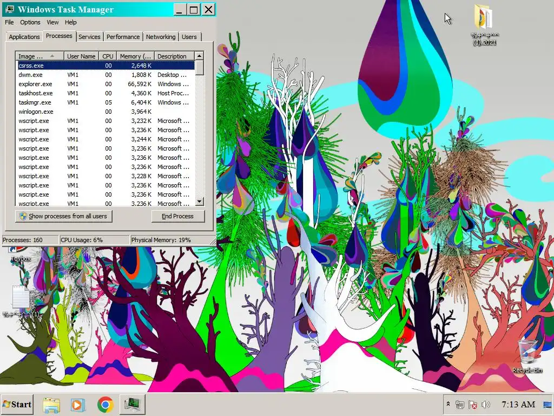The height and width of the screenshot is (416, 554).
Task: Click the 7:13 AM taskbar clock
Action: click(x=518, y=404)
